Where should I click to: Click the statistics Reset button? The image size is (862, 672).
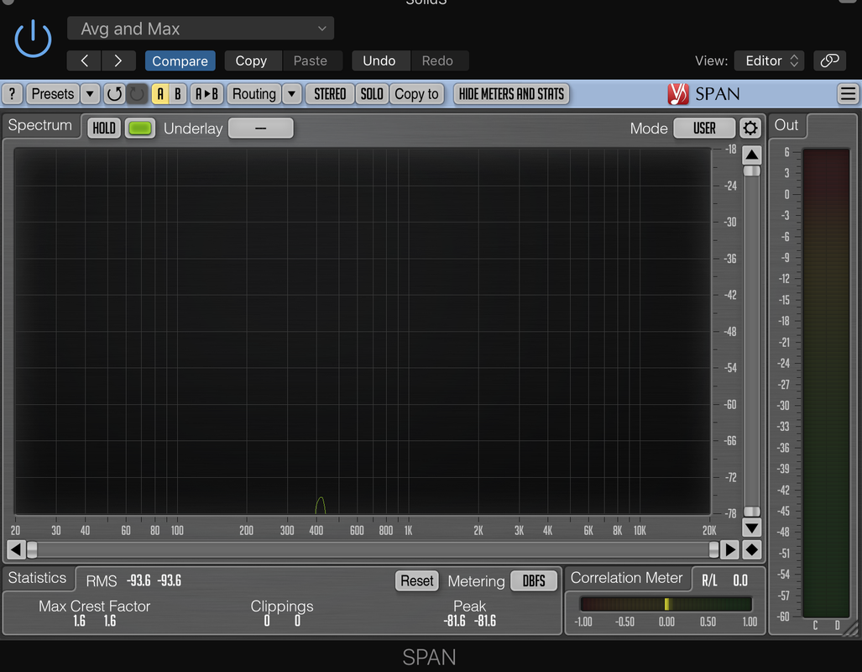416,580
